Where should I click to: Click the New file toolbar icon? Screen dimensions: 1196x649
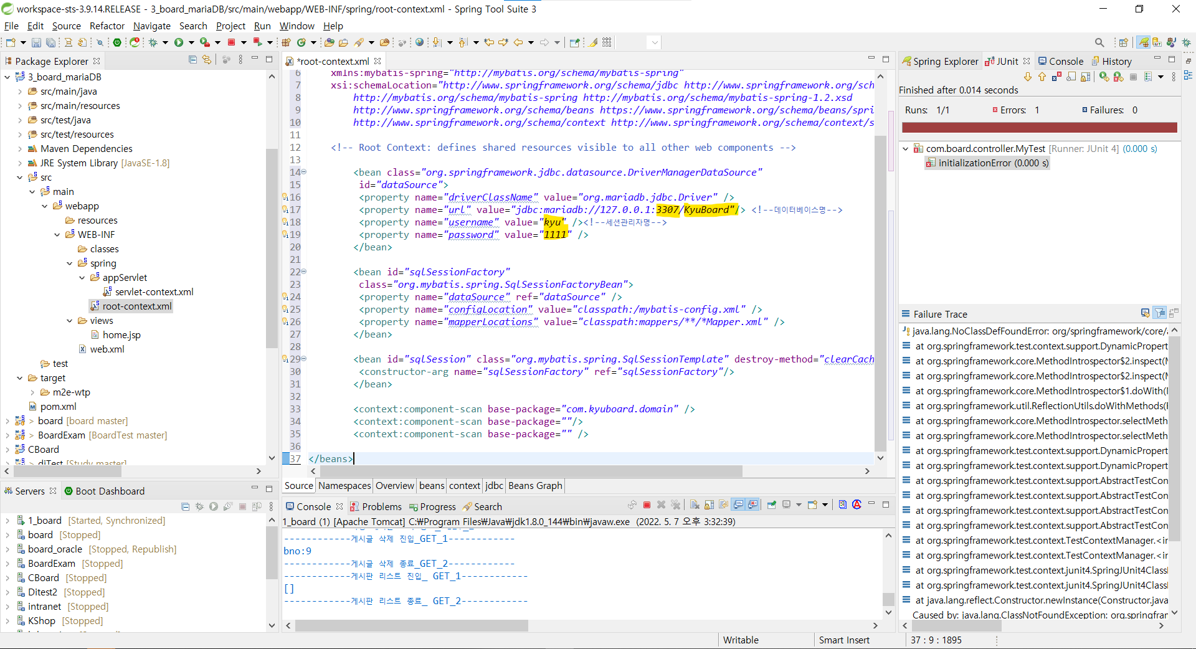coord(11,42)
